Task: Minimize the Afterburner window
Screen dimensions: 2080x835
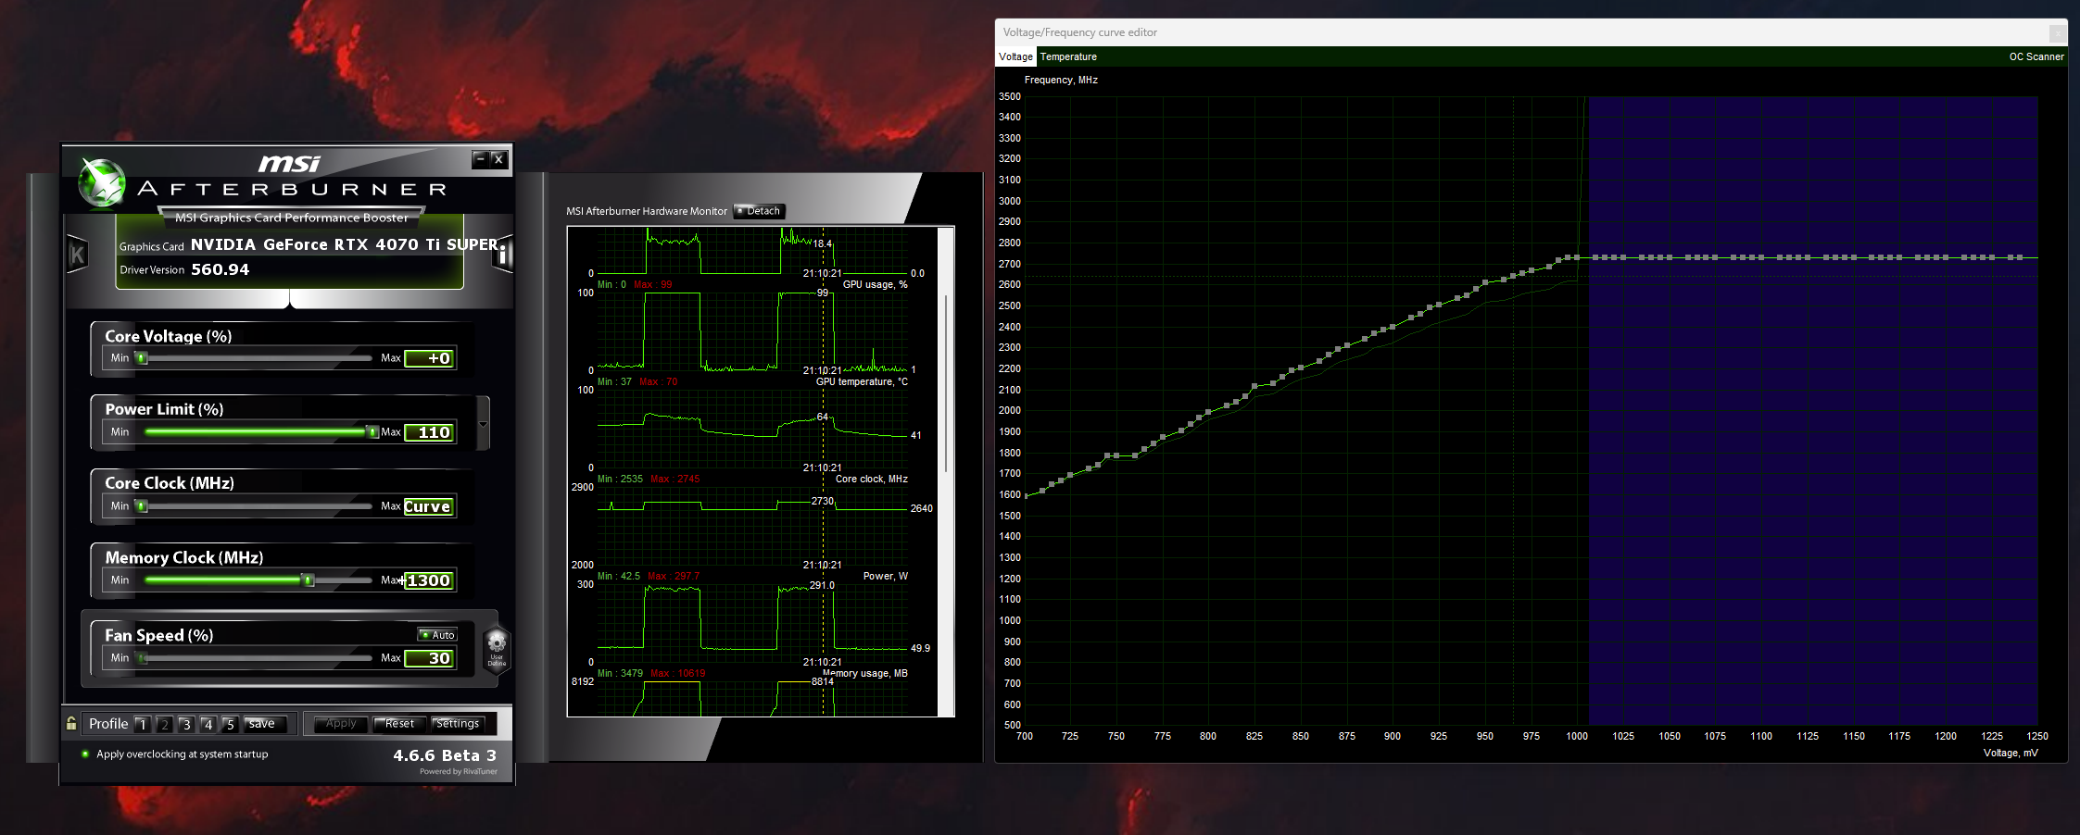Action: tap(480, 159)
